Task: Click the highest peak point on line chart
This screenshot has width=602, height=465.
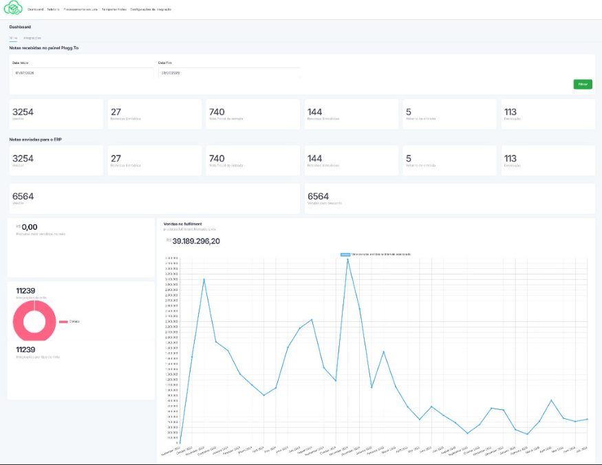Action: coord(348,259)
